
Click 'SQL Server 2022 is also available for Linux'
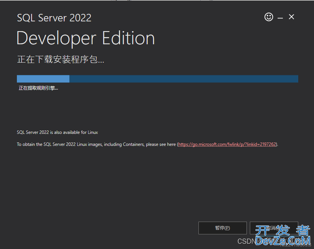[x=57, y=132]
